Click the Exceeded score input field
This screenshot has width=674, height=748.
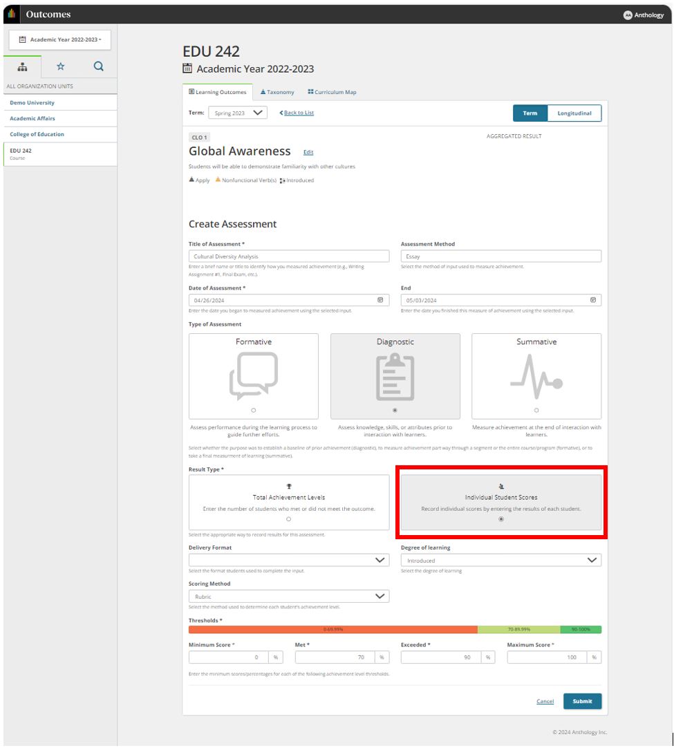click(x=441, y=657)
